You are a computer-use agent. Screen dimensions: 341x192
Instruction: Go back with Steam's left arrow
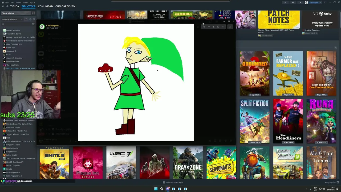click(x=3, y=6)
